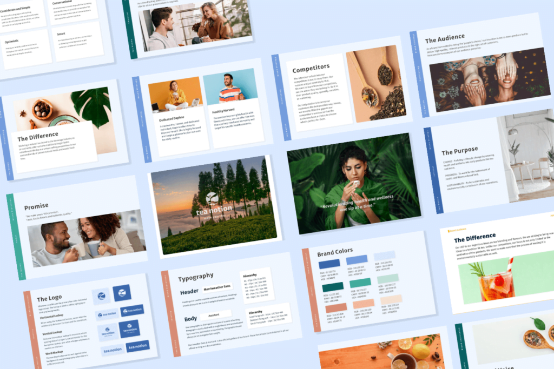The width and height of the screenshot is (554, 369).
Task: Click the dark blue vertical lockup logo
Action: click(129, 328)
